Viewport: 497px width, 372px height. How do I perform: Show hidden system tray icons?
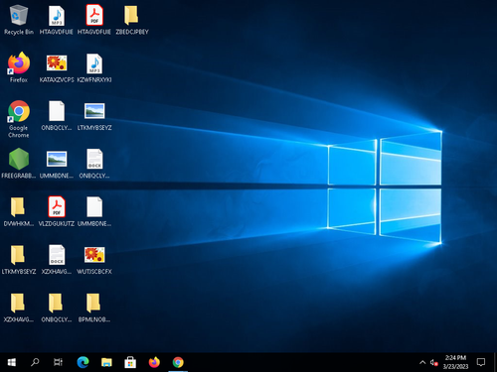click(422, 362)
